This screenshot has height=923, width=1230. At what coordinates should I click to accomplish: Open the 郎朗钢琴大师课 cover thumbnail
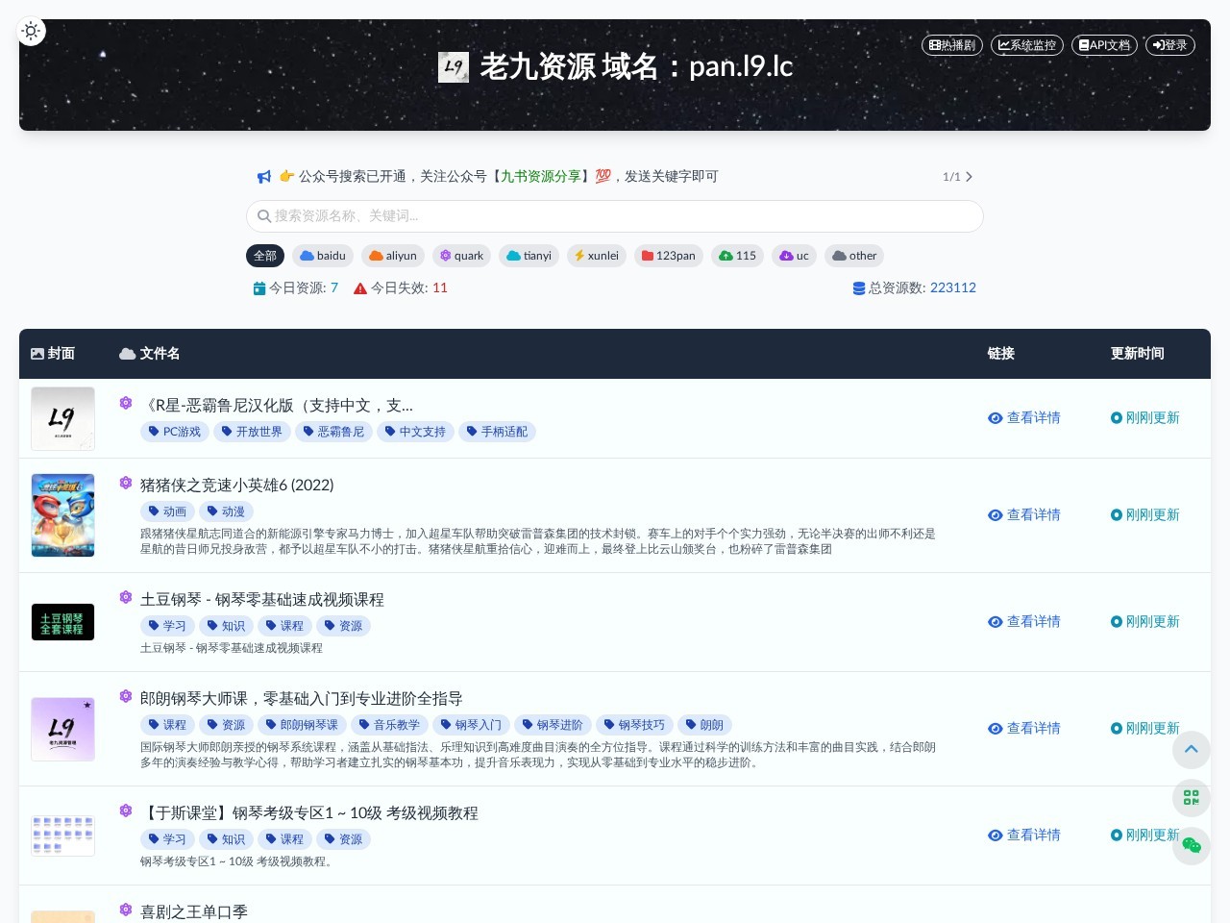(62, 729)
